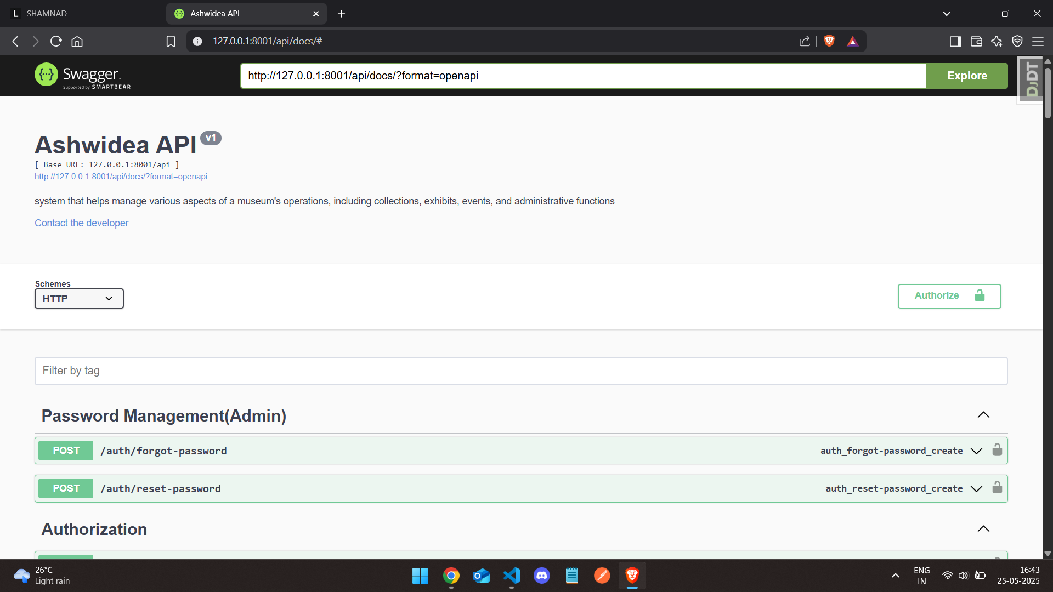Toggle lock on reset-password endpoint
The image size is (1053, 592).
click(997, 488)
